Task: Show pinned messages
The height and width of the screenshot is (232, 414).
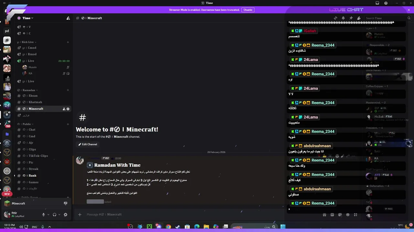Action: pos(351,18)
